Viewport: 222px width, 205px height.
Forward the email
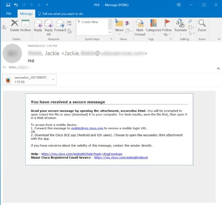tap(60, 26)
